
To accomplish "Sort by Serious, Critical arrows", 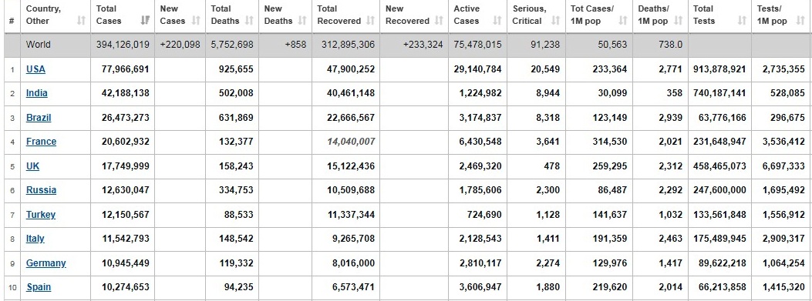I will 556,21.
